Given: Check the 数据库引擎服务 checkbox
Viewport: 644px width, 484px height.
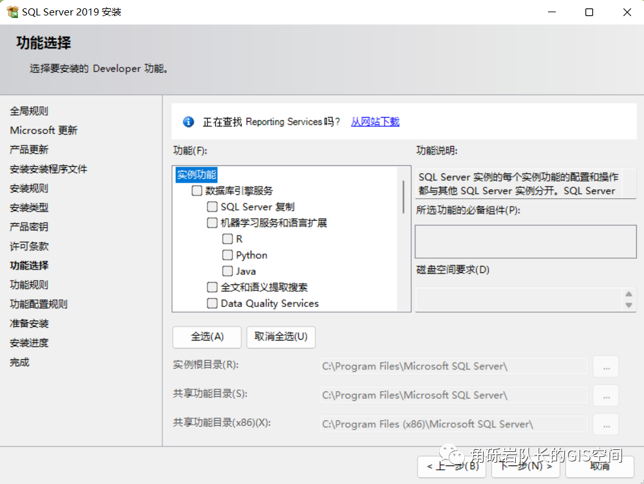Looking at the screenshot, I should pyautogui.click(x=196, y=191).
